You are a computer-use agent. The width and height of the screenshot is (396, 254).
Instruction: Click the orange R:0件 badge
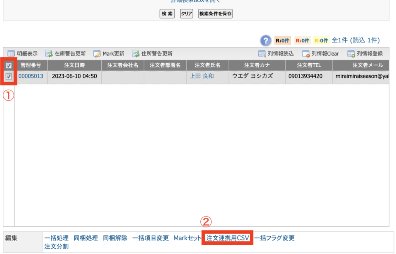(x=282, y=40)
